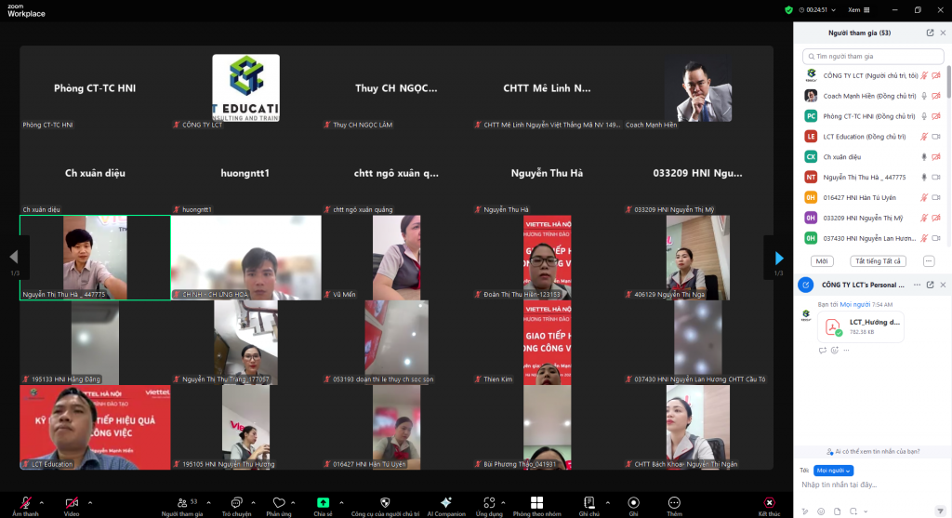Expand audio options arrow next to Âm thanh
952x518 pixels.
pyautogui.click(x=41, y=503)
